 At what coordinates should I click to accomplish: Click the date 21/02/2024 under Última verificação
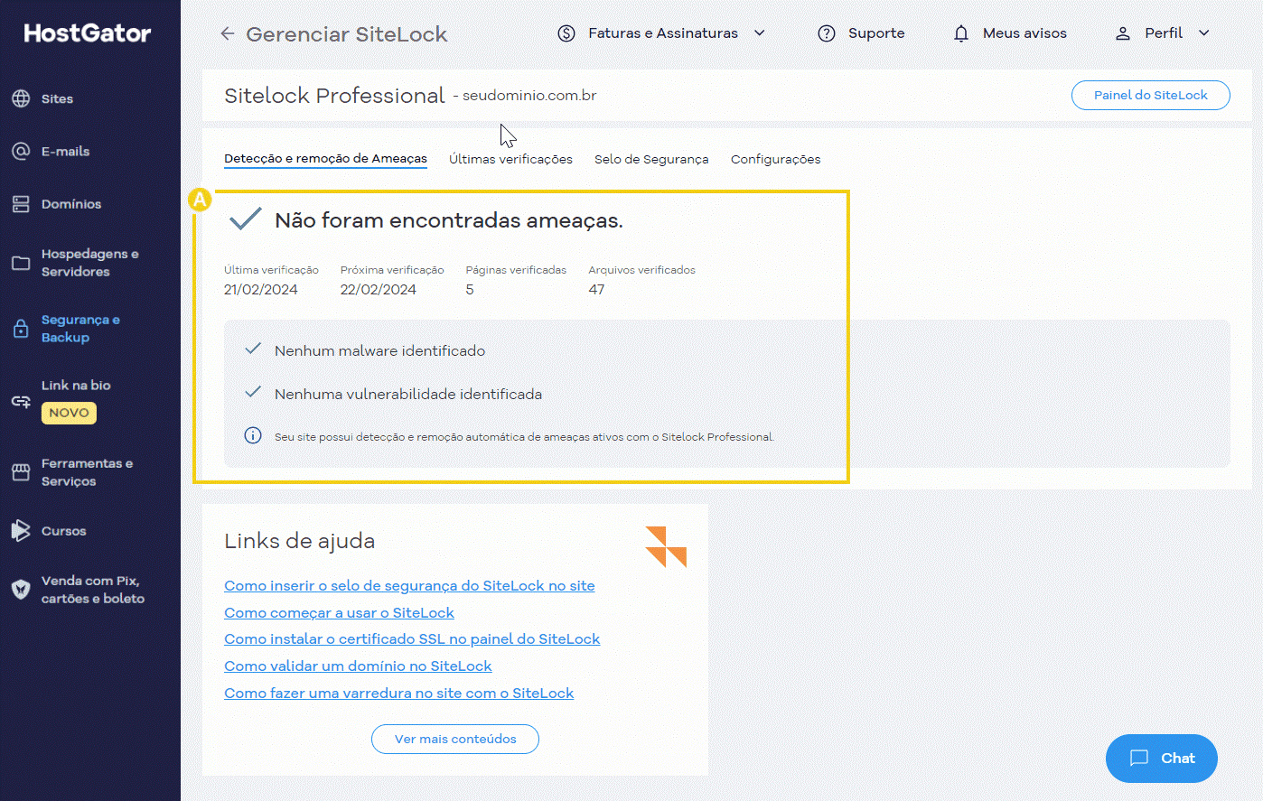point(260,290)
